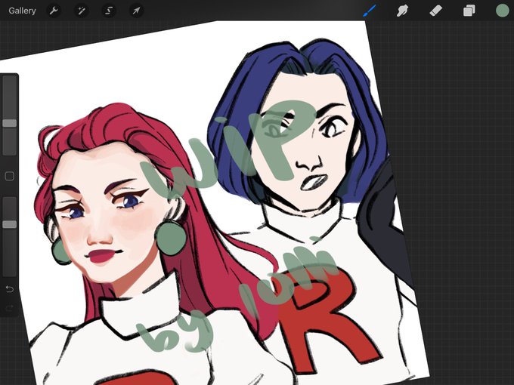Open the Actions wrench menu
This screenshot has width=514, height=385.
(x=54, y=11)
